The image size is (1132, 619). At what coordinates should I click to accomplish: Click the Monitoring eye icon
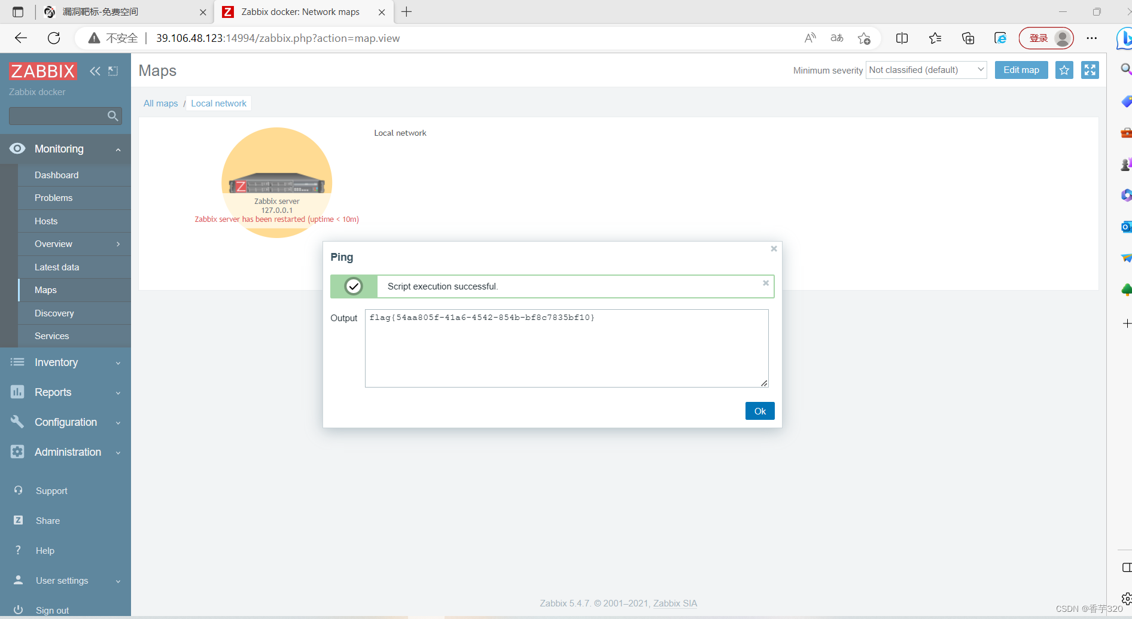17,148
